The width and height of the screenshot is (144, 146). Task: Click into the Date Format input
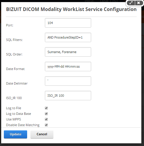coord(68,66)
